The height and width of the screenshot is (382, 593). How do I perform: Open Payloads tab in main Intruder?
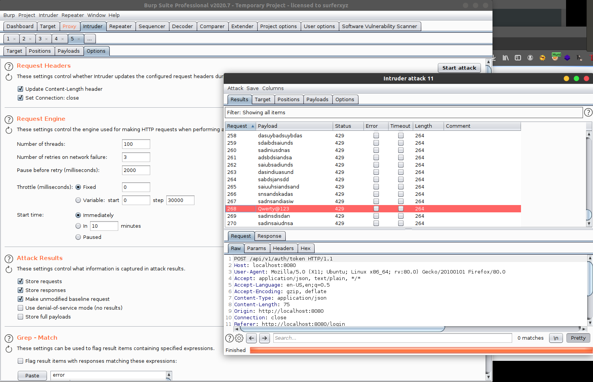pos(69,51)
